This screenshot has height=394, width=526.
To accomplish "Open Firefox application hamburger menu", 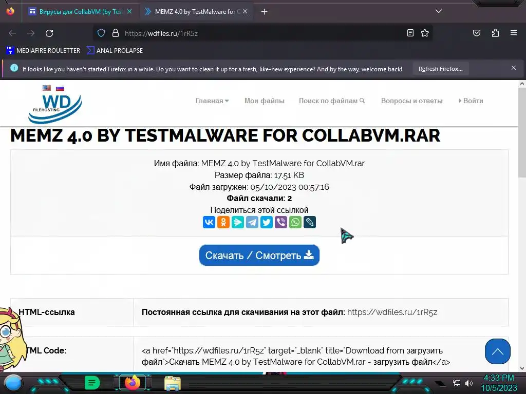I will pos(513,33).
